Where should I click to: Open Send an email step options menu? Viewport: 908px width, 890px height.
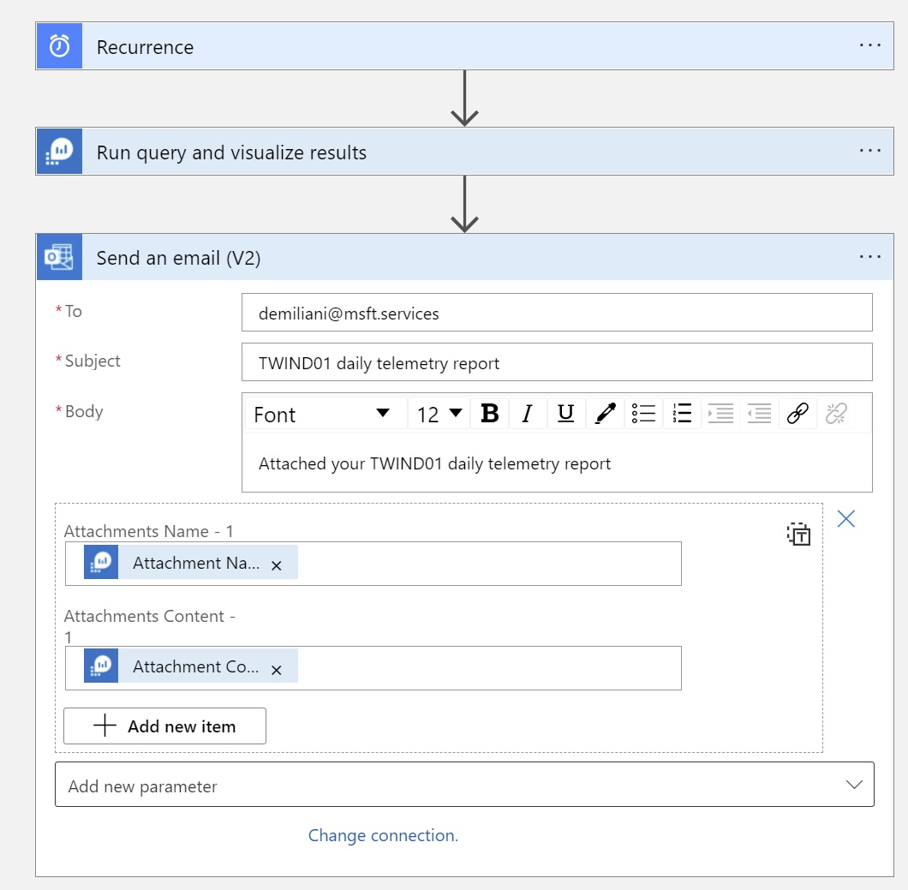(869, 257)
